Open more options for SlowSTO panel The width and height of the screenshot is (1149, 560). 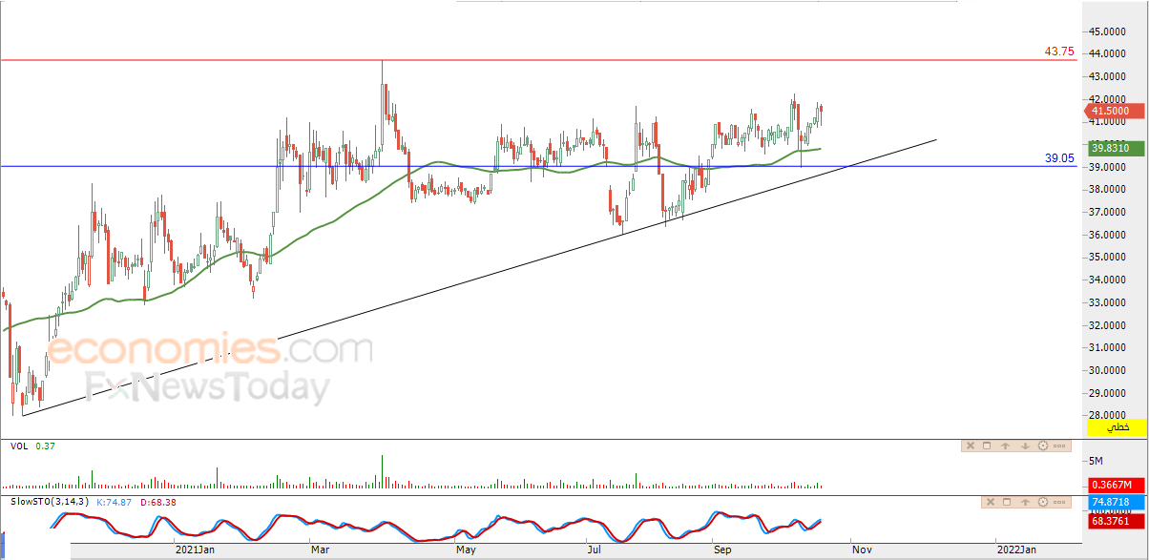point(1059,502)
